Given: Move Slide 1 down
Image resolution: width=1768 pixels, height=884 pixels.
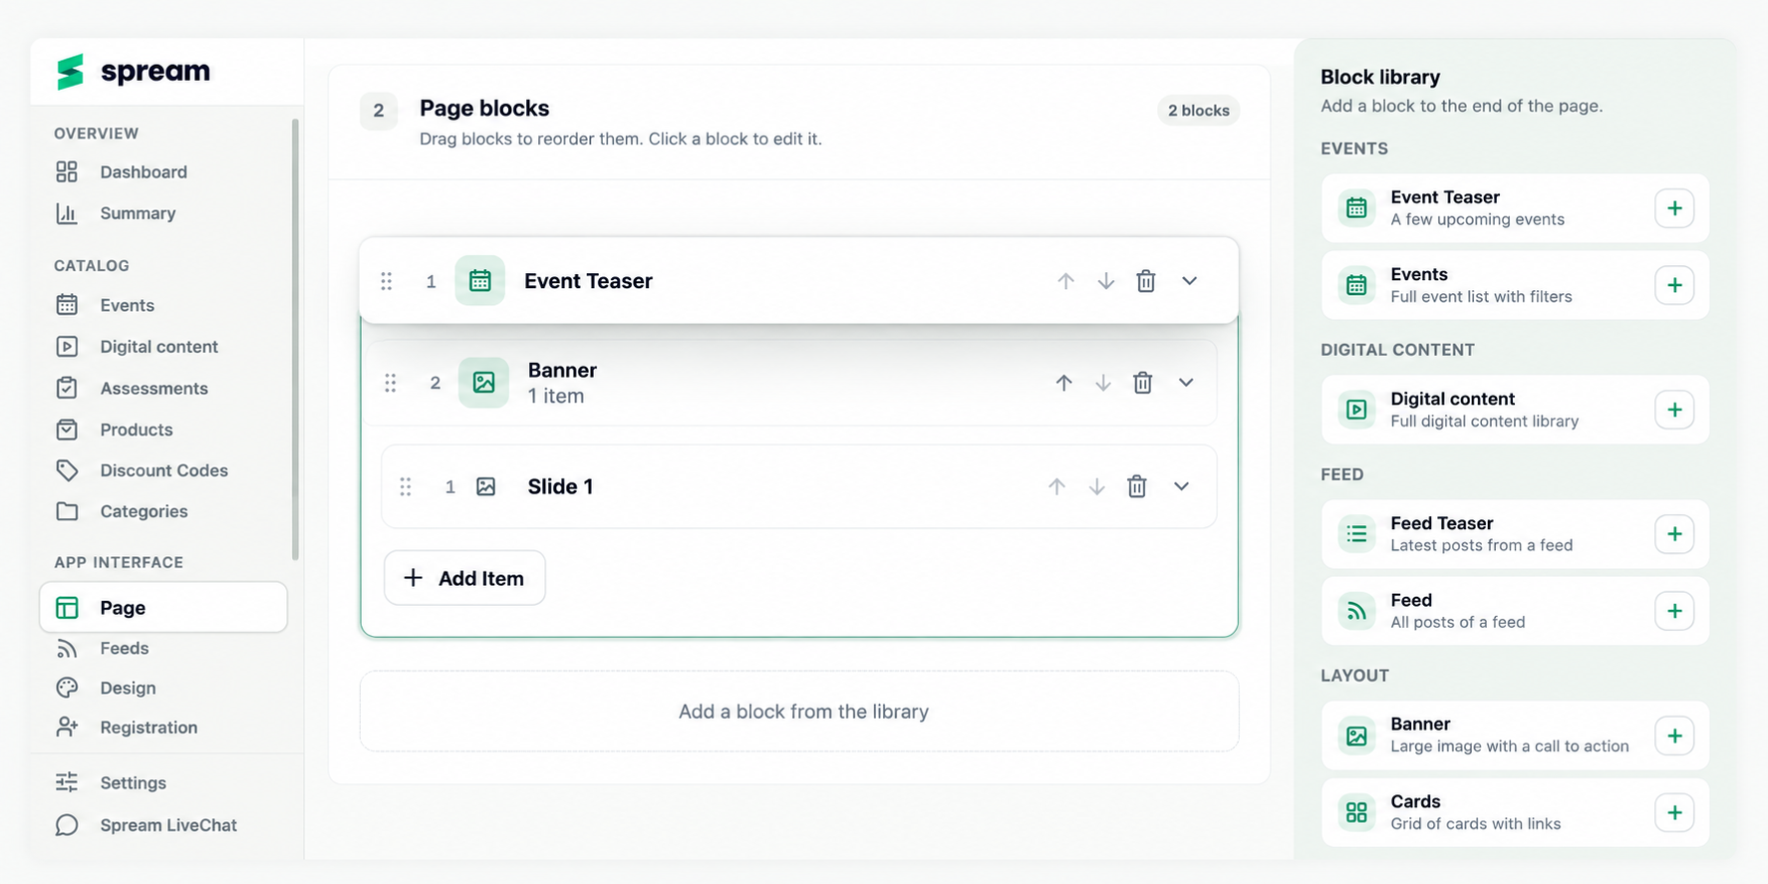Looking at the screenshot, I should pos(1097,486).
